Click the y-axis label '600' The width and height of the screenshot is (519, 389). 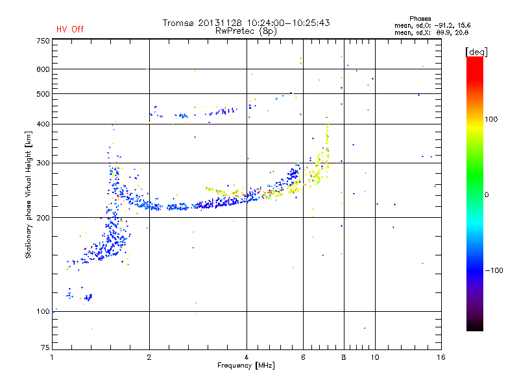pyautogui.click(x=43, y=69)
